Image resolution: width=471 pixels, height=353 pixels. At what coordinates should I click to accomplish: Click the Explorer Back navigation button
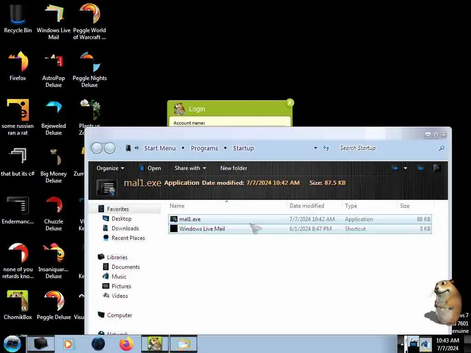pyautogui.click(x=97, y=148)
